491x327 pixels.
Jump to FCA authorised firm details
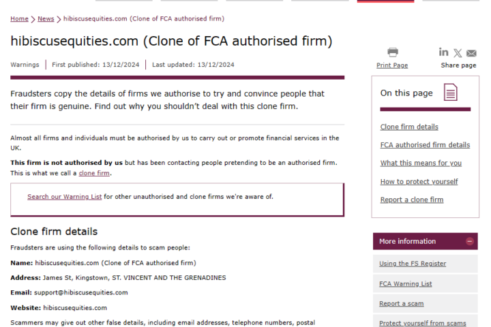[x=425, y=145]
